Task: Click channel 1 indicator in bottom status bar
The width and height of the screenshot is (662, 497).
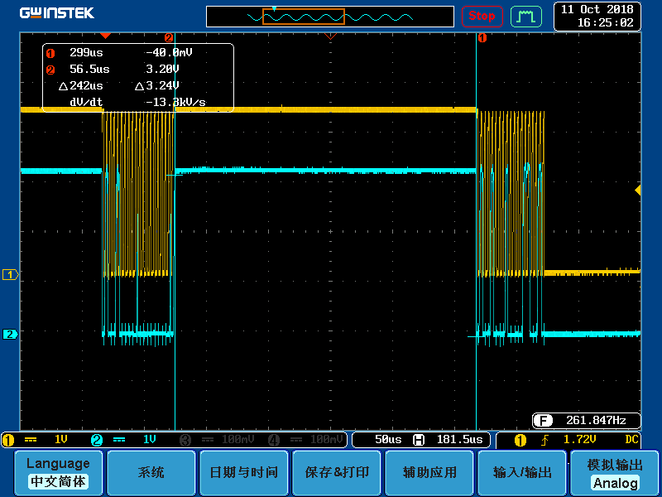Action: click(x=8, y=441)
